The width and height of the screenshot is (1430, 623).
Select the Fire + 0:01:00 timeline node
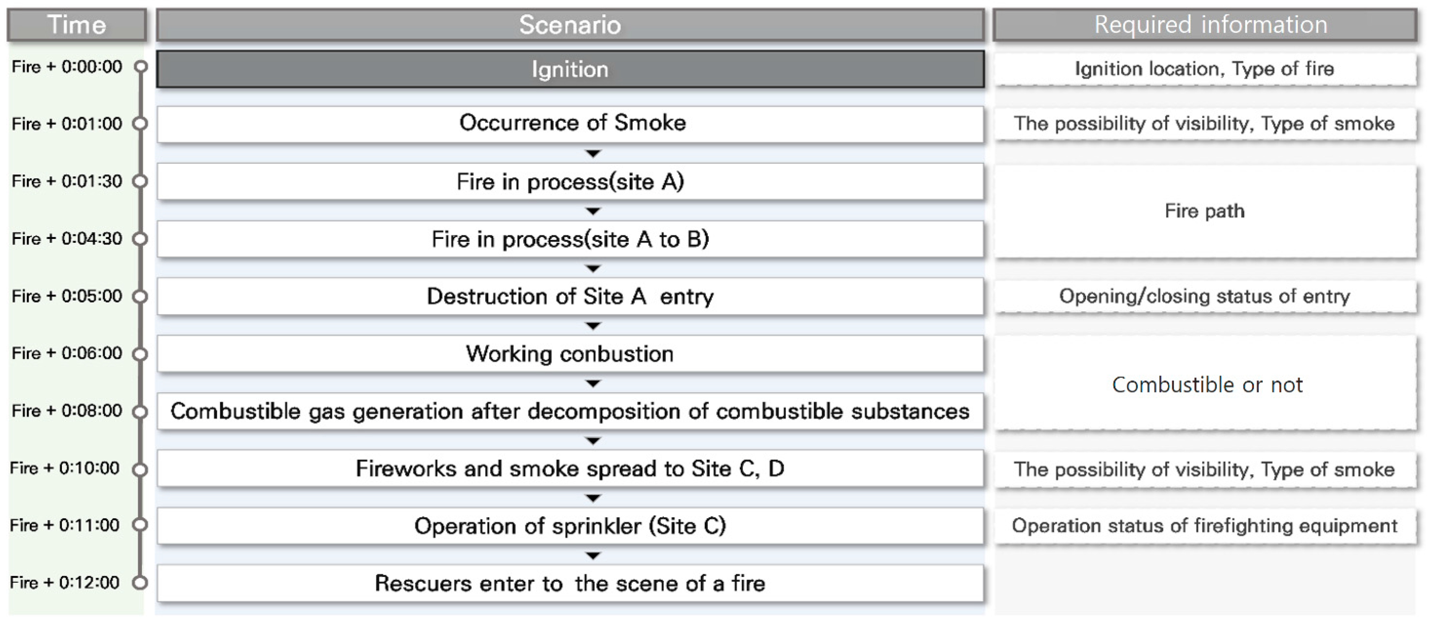point(141,123)
